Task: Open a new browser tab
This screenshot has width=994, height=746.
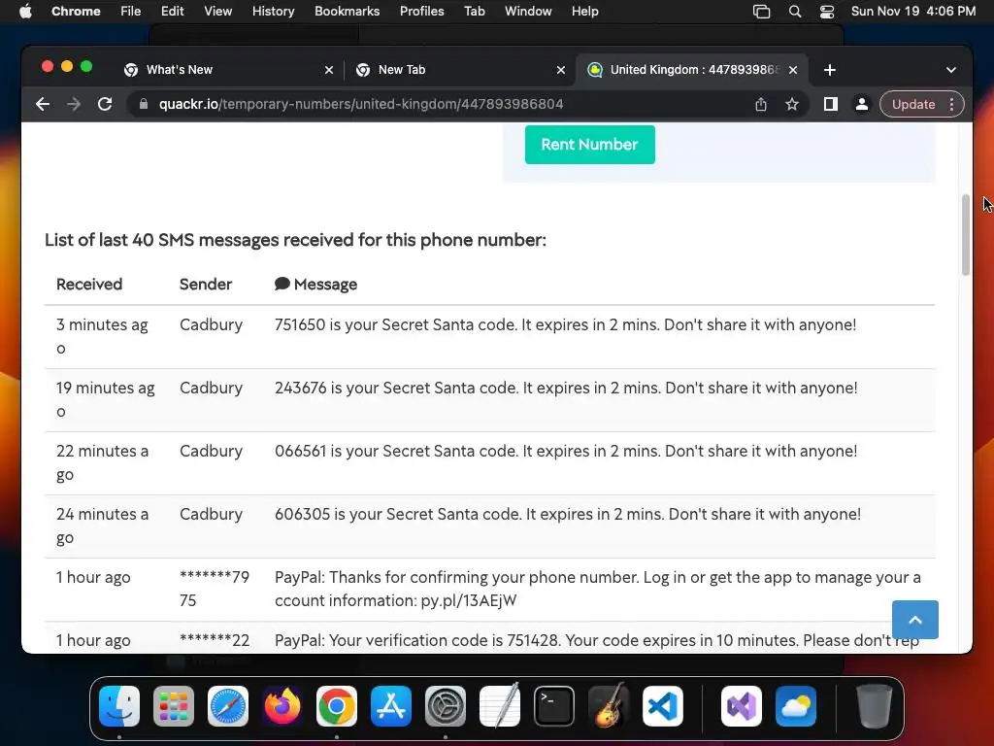Action: (830, 70)
